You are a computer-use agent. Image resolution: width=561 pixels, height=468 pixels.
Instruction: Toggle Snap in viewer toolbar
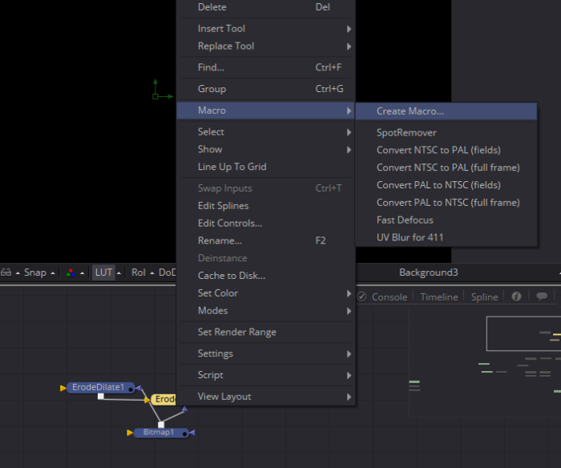pyautogui.click(x=35, y=272)
